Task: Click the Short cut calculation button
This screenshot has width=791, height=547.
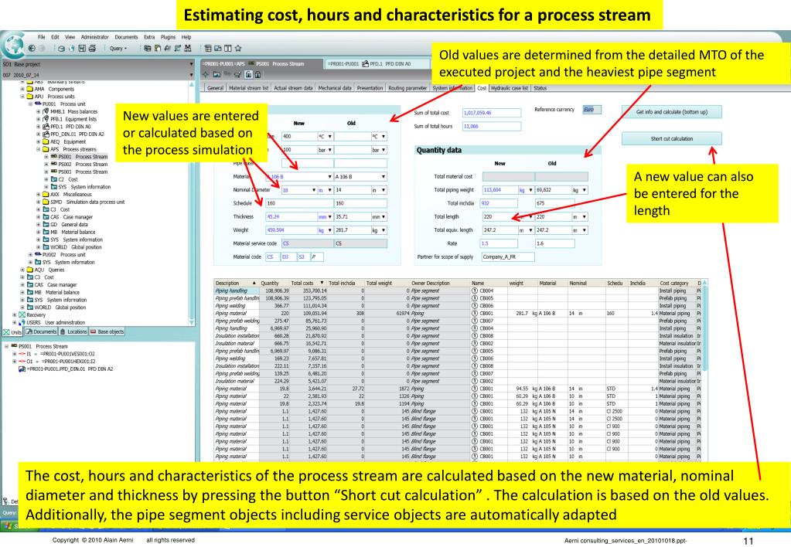Action: click(671, 138)
